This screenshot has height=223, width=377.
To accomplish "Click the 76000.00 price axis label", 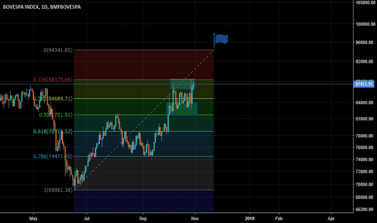I will click(364, 148).
